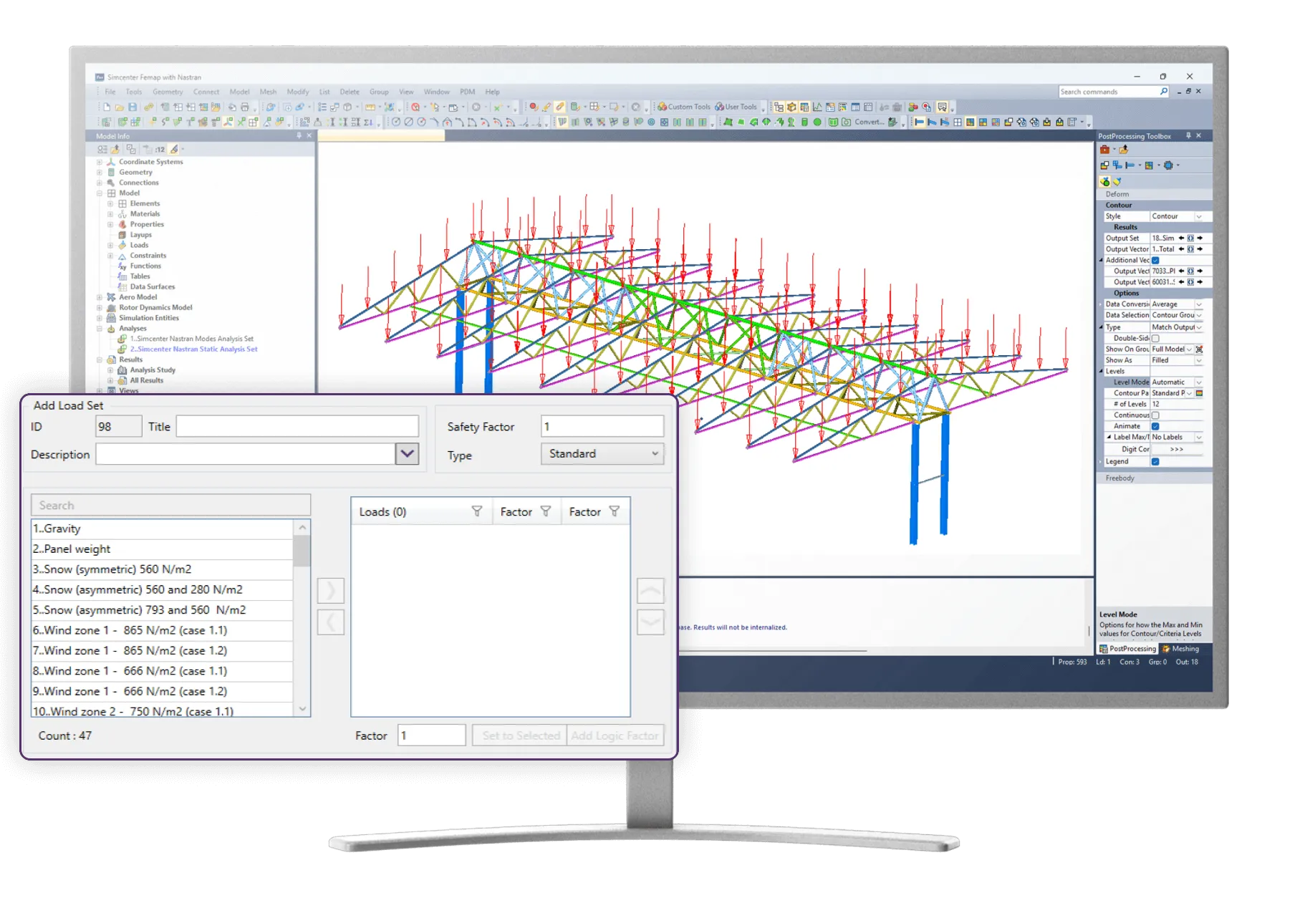The height and width of the screenshot is (898, 1315).
Task: Open the Description dropdown in Add Load Set
Action: pyautogui.click(x=407, y=453)
